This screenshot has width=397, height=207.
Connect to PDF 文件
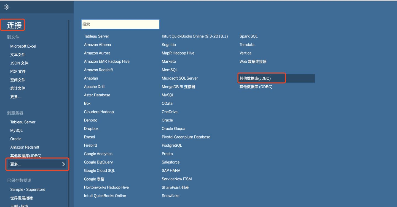[x=18, y=72]
